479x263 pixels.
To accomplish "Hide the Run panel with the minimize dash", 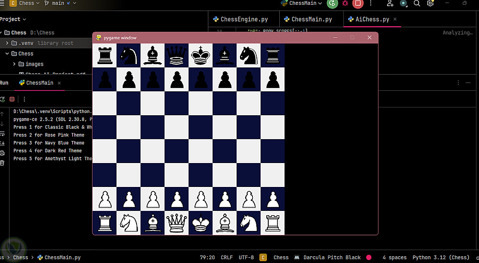I will point(468,83).
